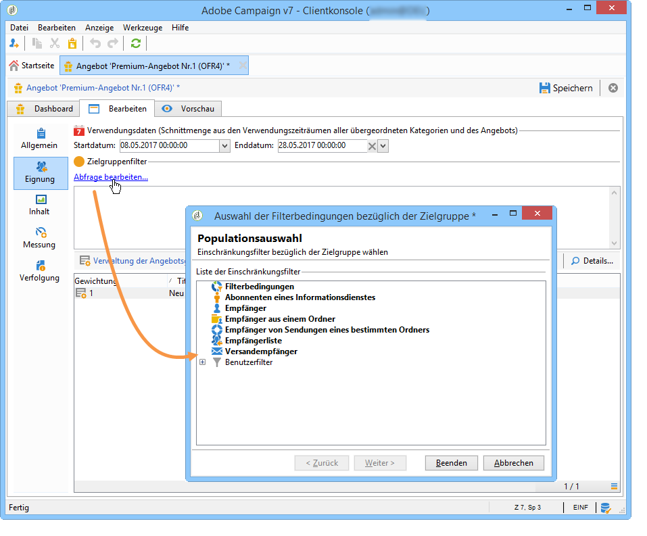Click the undo arrow toolbar icon
647x536 pixels.
(95, 43)
